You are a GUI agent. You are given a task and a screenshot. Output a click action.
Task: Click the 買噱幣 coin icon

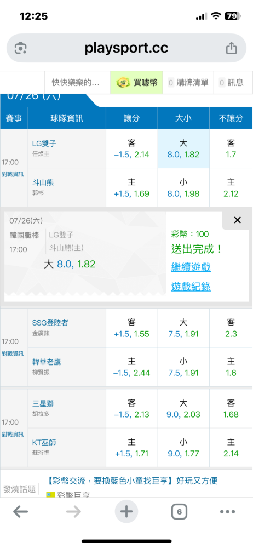pos(123,83)
